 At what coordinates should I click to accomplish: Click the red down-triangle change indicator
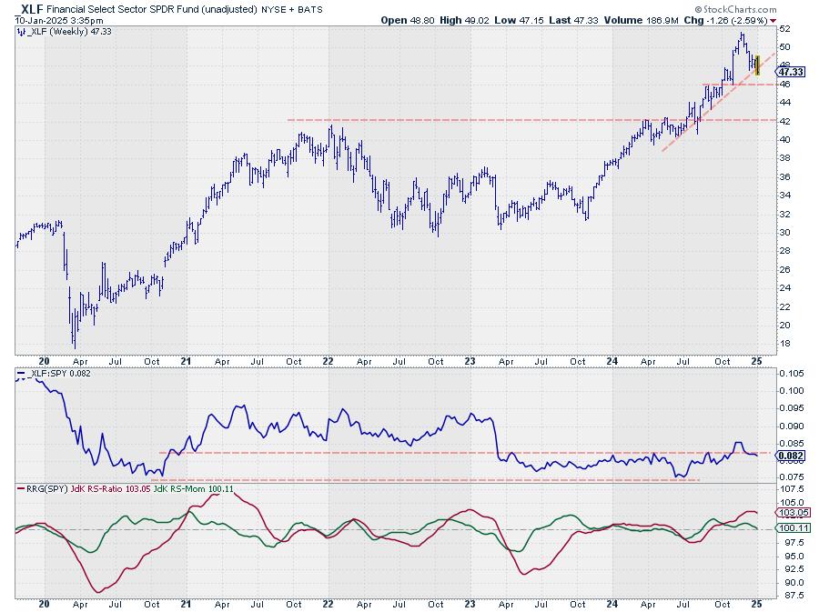tap(773, 21)
